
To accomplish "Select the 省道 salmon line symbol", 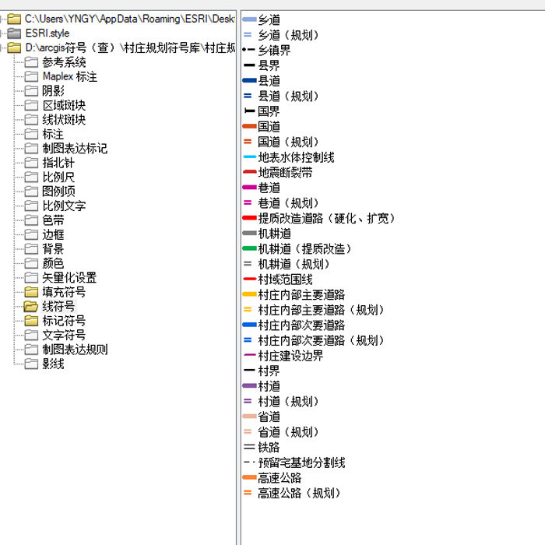I will coord(261,417).
